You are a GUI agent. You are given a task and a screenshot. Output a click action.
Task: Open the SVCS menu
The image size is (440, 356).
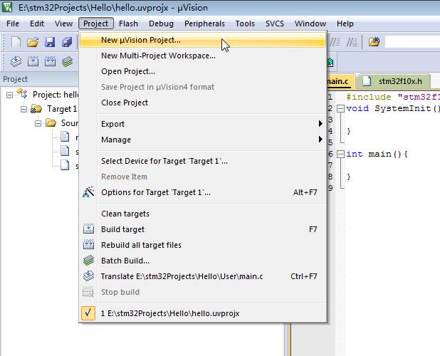pos(275,23)
